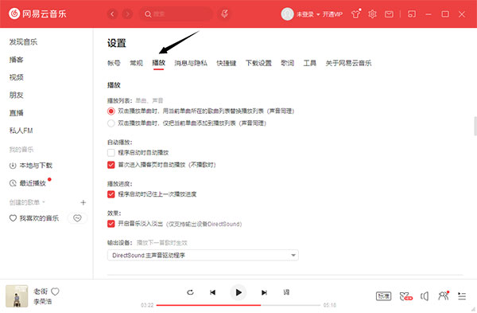Click the NetEase Cloud Music logo
Image resolution: width=477 pixels, height=313 pixels.
point(37,14)
